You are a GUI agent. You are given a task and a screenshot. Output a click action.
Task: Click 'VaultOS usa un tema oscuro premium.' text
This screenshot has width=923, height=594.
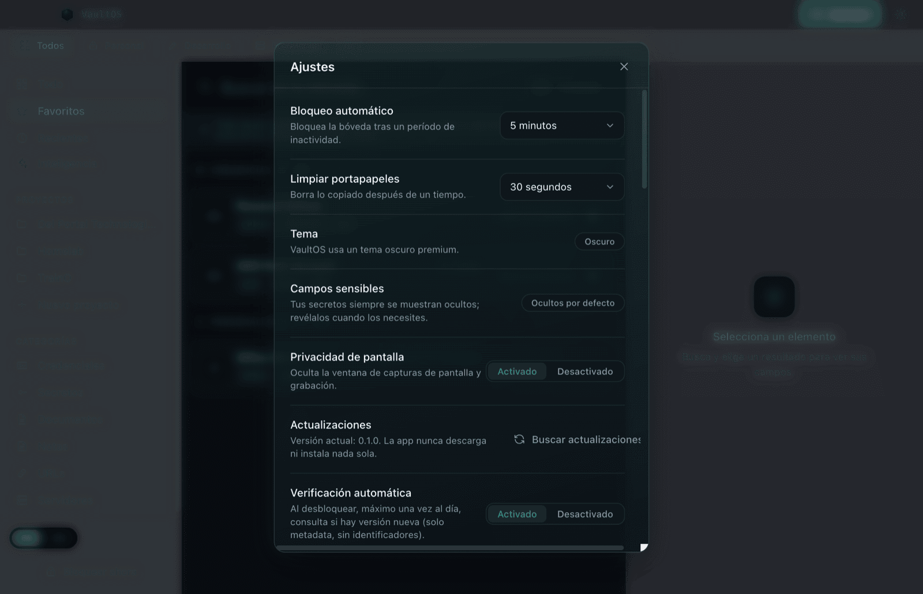coord(374,250)
